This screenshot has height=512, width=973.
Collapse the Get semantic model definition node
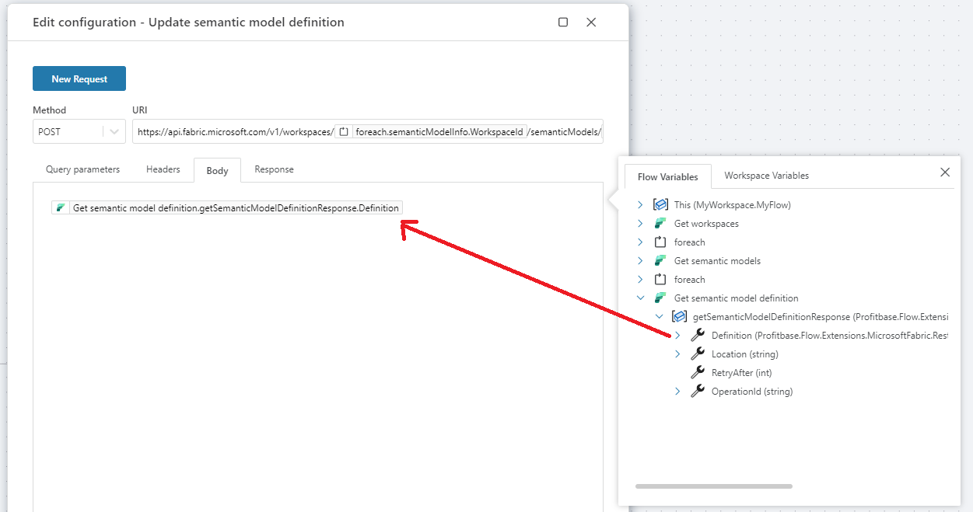tap(640, 298)
